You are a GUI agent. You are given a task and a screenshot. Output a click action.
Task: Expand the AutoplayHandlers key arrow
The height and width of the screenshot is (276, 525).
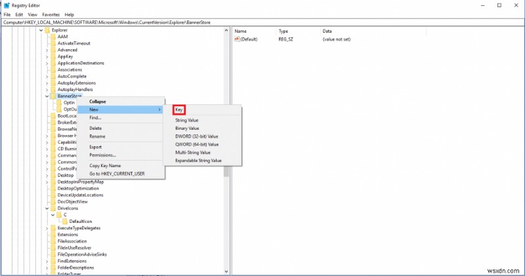(x=47, y=90)
